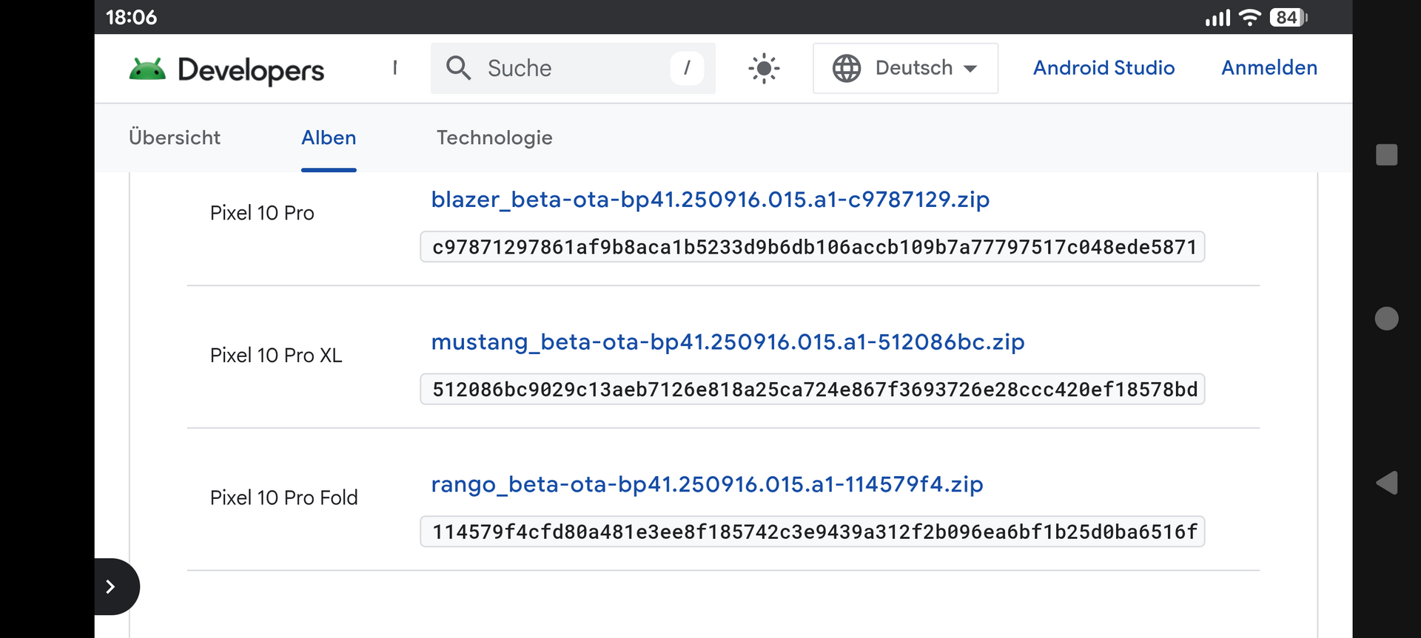Select the Alben tab
This screenshot has height=638, width=1421.
[x=329, y=138]
